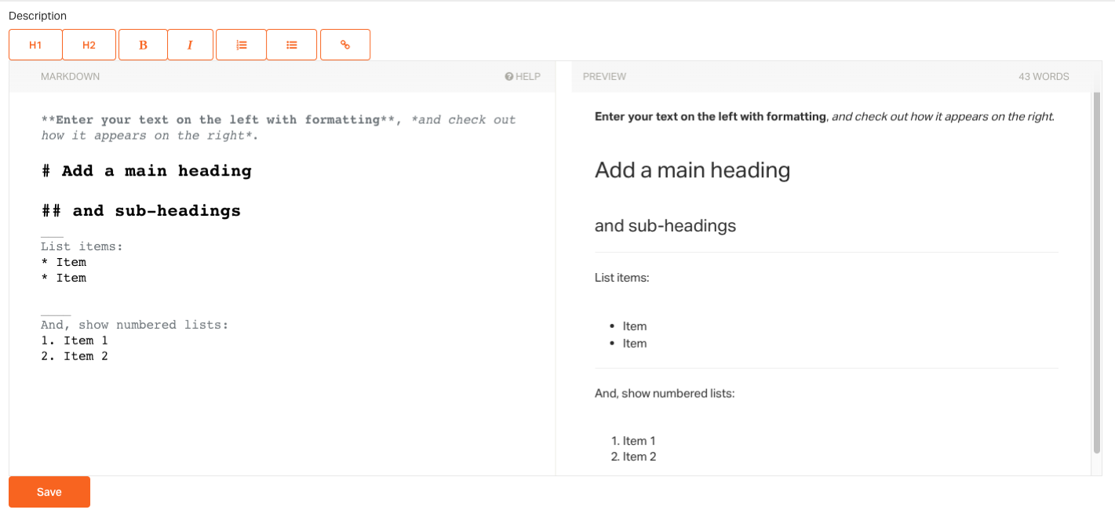
Task: Place cursor in '## and sub-headings' line
Action: pyautogui.click(x=141, y=211)
